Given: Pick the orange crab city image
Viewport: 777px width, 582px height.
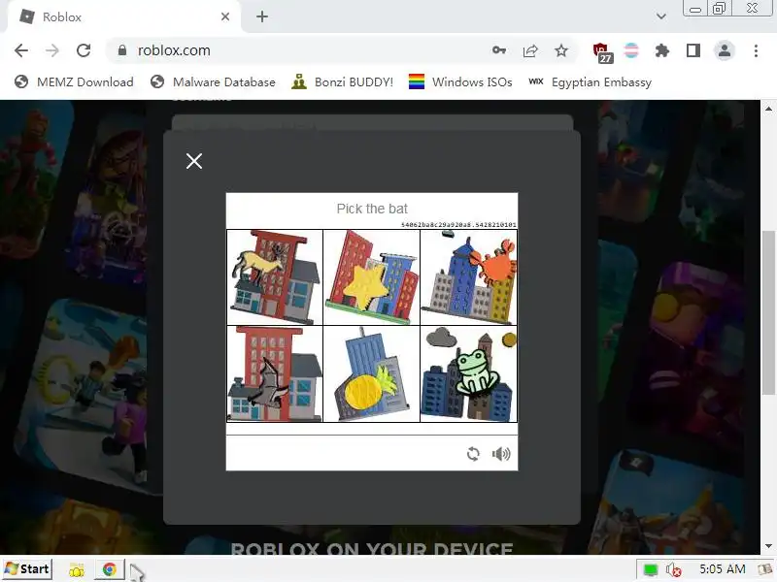Looking at the screenshot, I should (x=468, y=277).
